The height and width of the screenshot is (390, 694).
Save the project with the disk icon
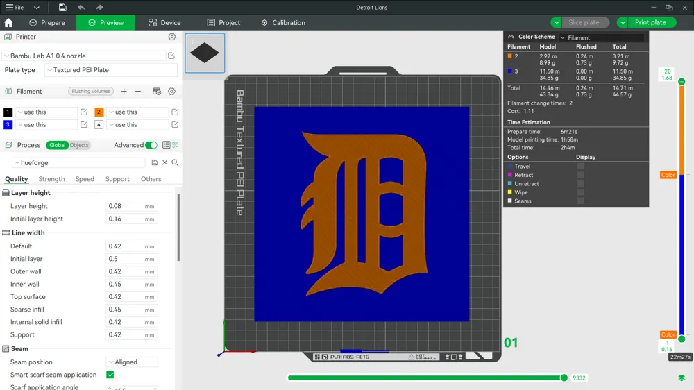pyautogui.click(x=62, y=7)
